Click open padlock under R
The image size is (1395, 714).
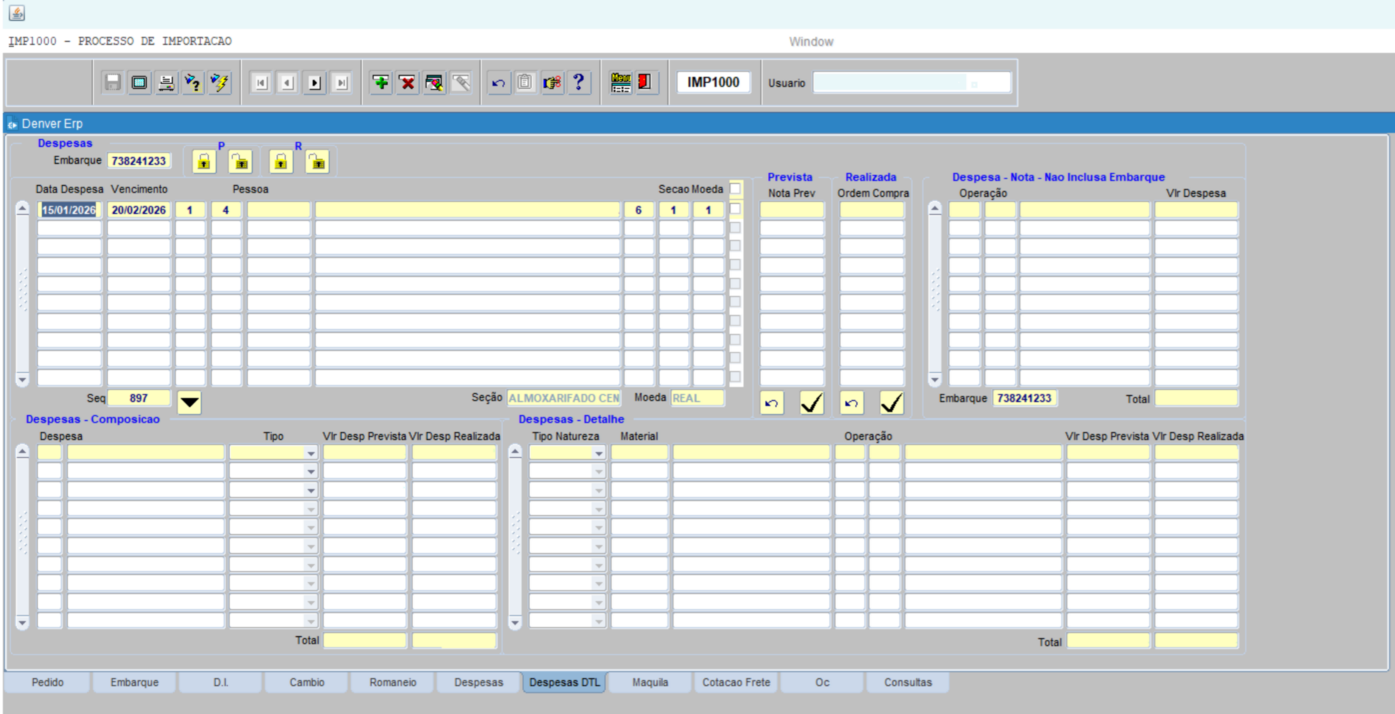click(317, 162)
